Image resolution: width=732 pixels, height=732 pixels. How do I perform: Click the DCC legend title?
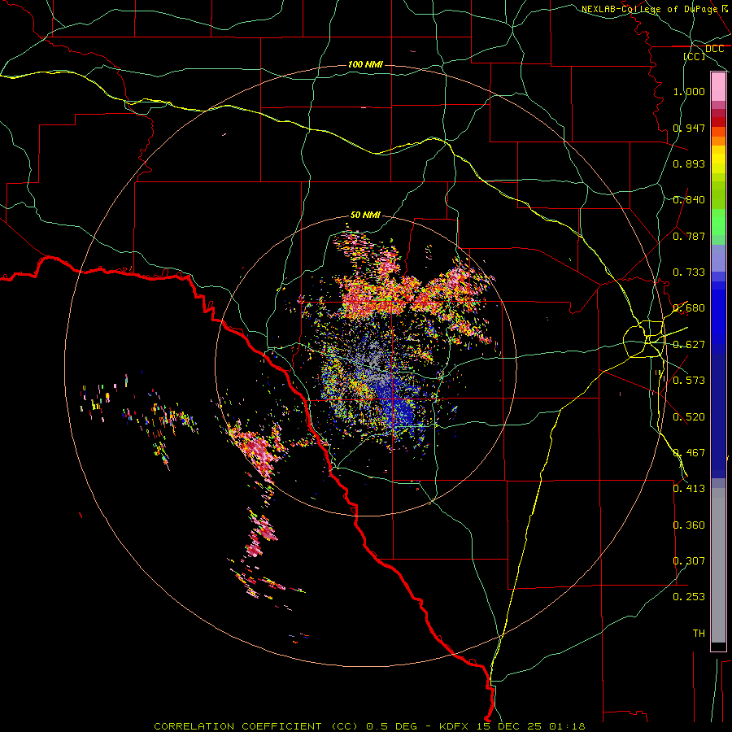pos(714,49)
